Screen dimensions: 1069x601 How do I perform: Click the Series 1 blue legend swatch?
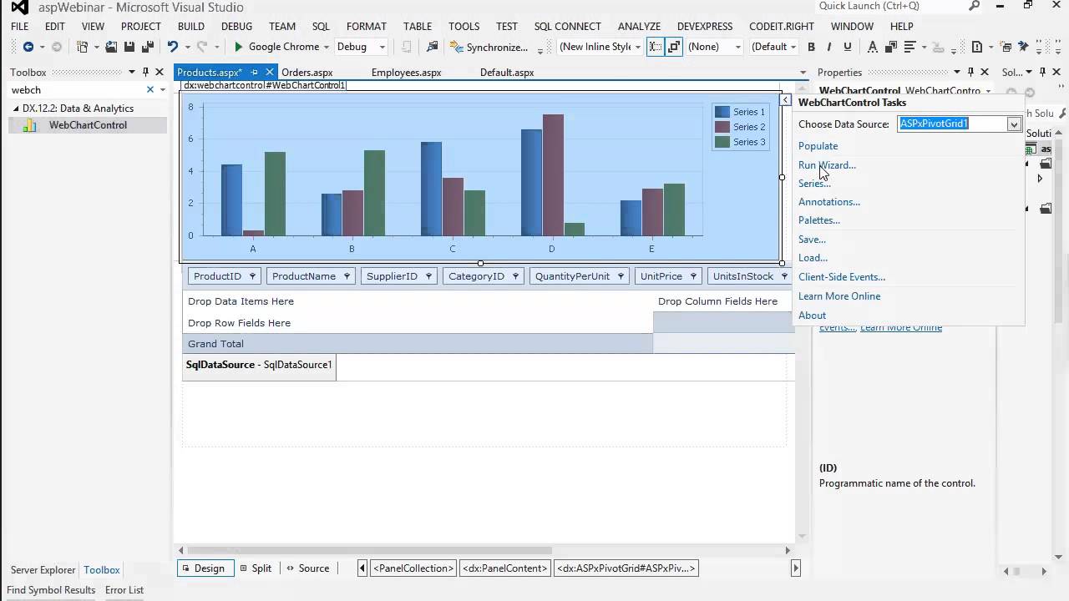tap(722, 112)
